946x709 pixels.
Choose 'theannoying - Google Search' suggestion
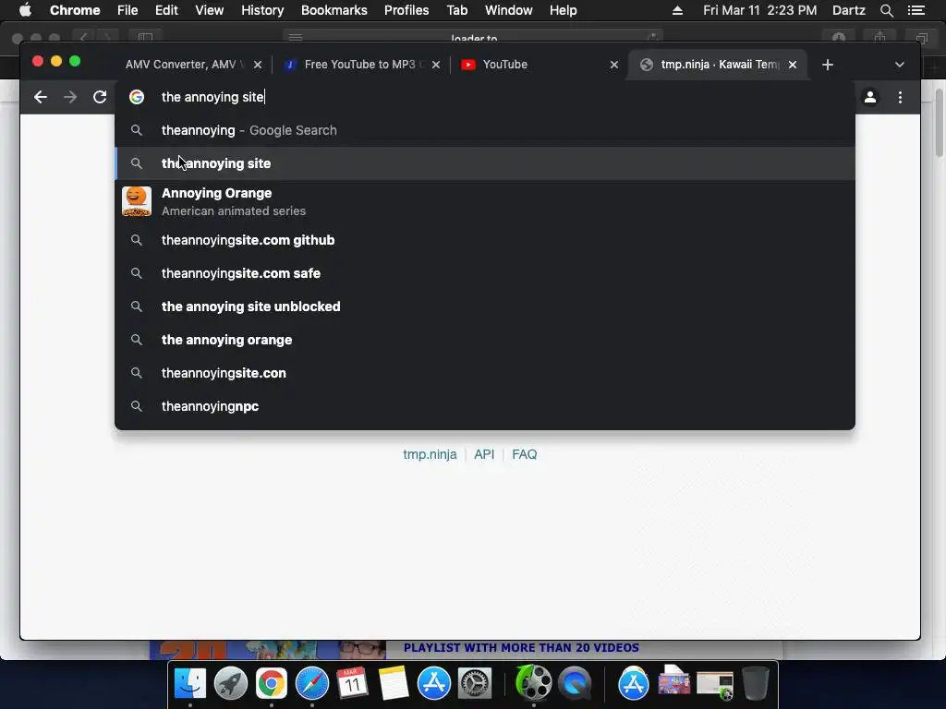coord(485,130)
